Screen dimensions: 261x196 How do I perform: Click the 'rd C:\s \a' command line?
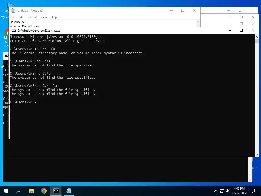coord(33,86)
